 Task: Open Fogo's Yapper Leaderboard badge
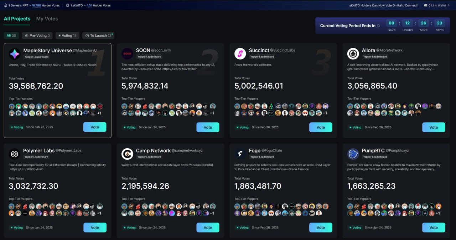(x=262, y=157)
